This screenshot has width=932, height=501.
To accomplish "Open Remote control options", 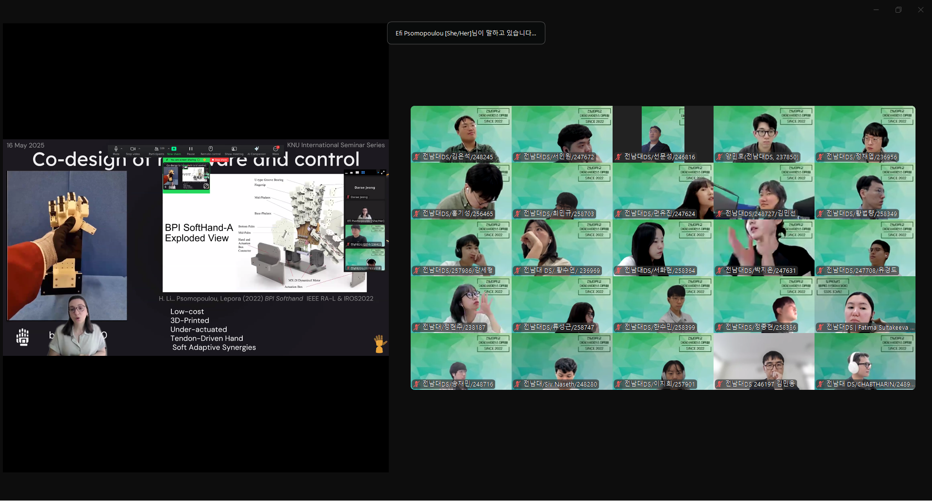I will (211, 150).
